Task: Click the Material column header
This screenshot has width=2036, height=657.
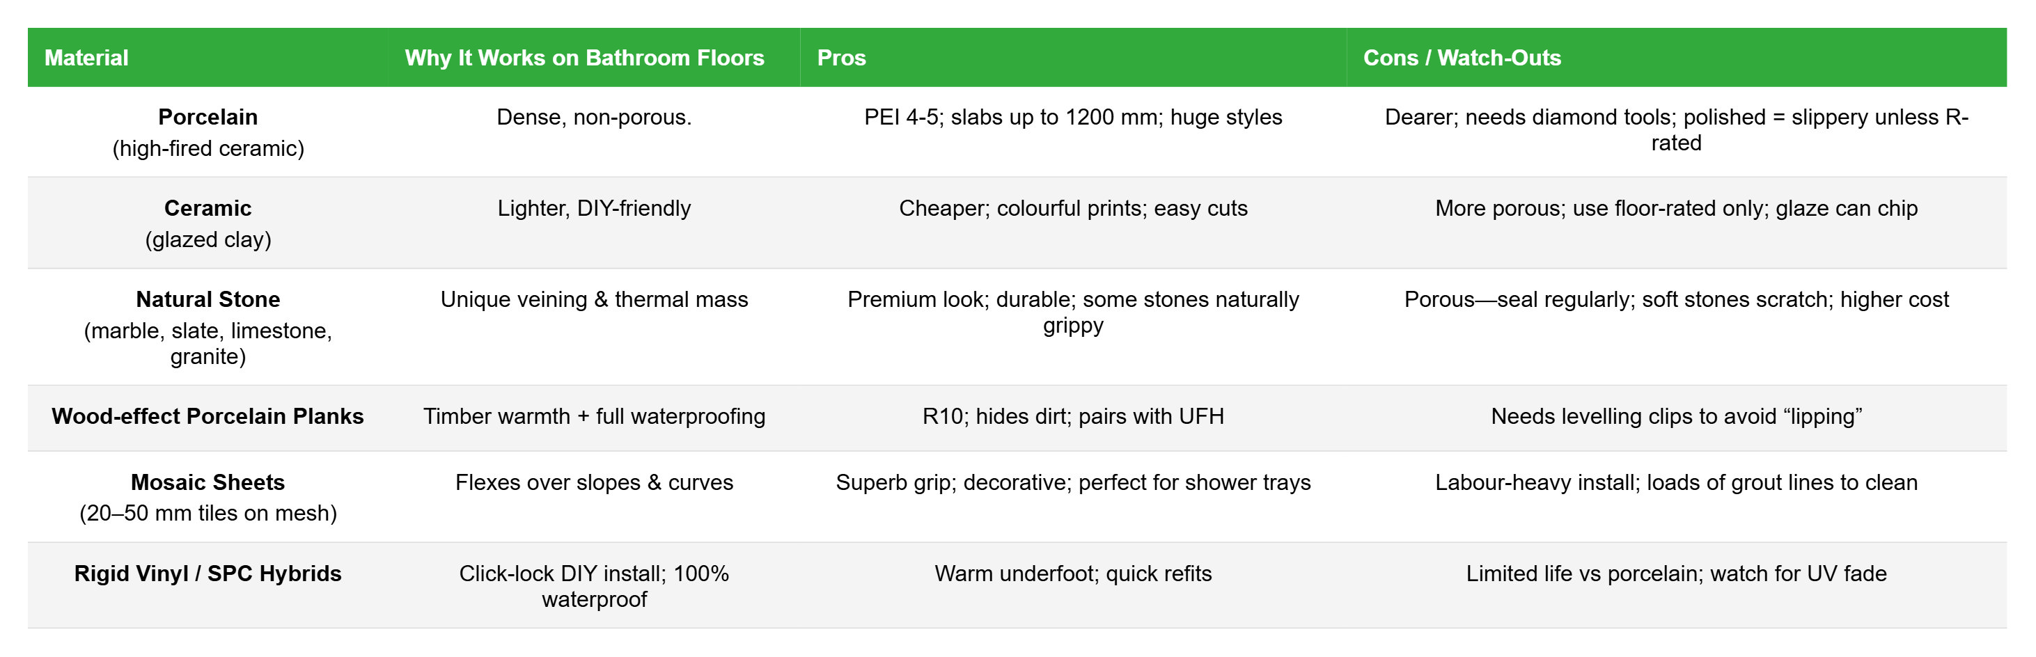Action: tap(86, 58)
